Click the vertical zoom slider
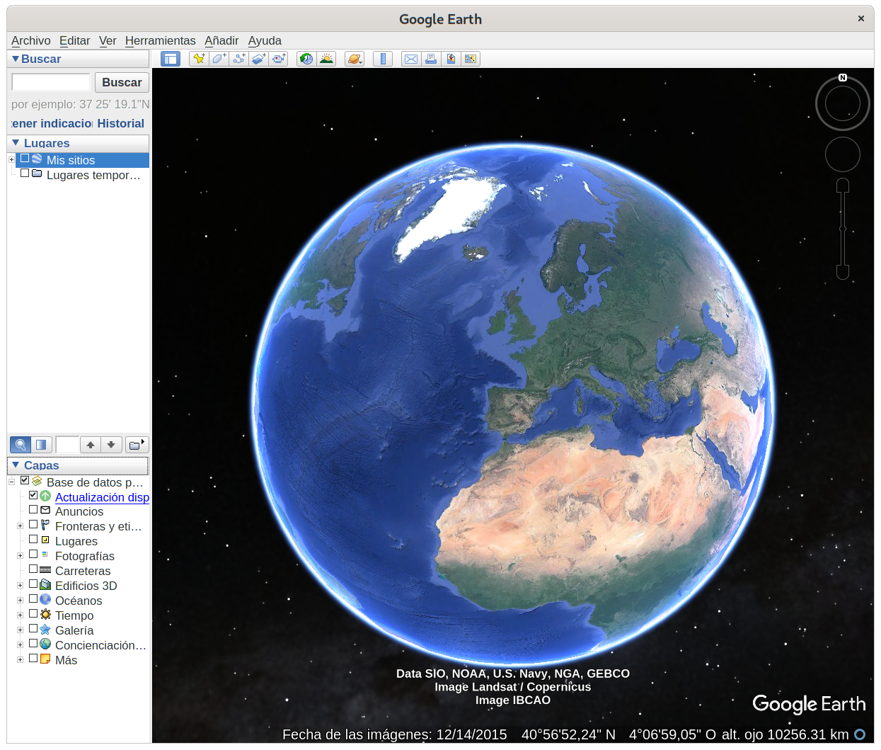881x750 pixels. [843, 229]
